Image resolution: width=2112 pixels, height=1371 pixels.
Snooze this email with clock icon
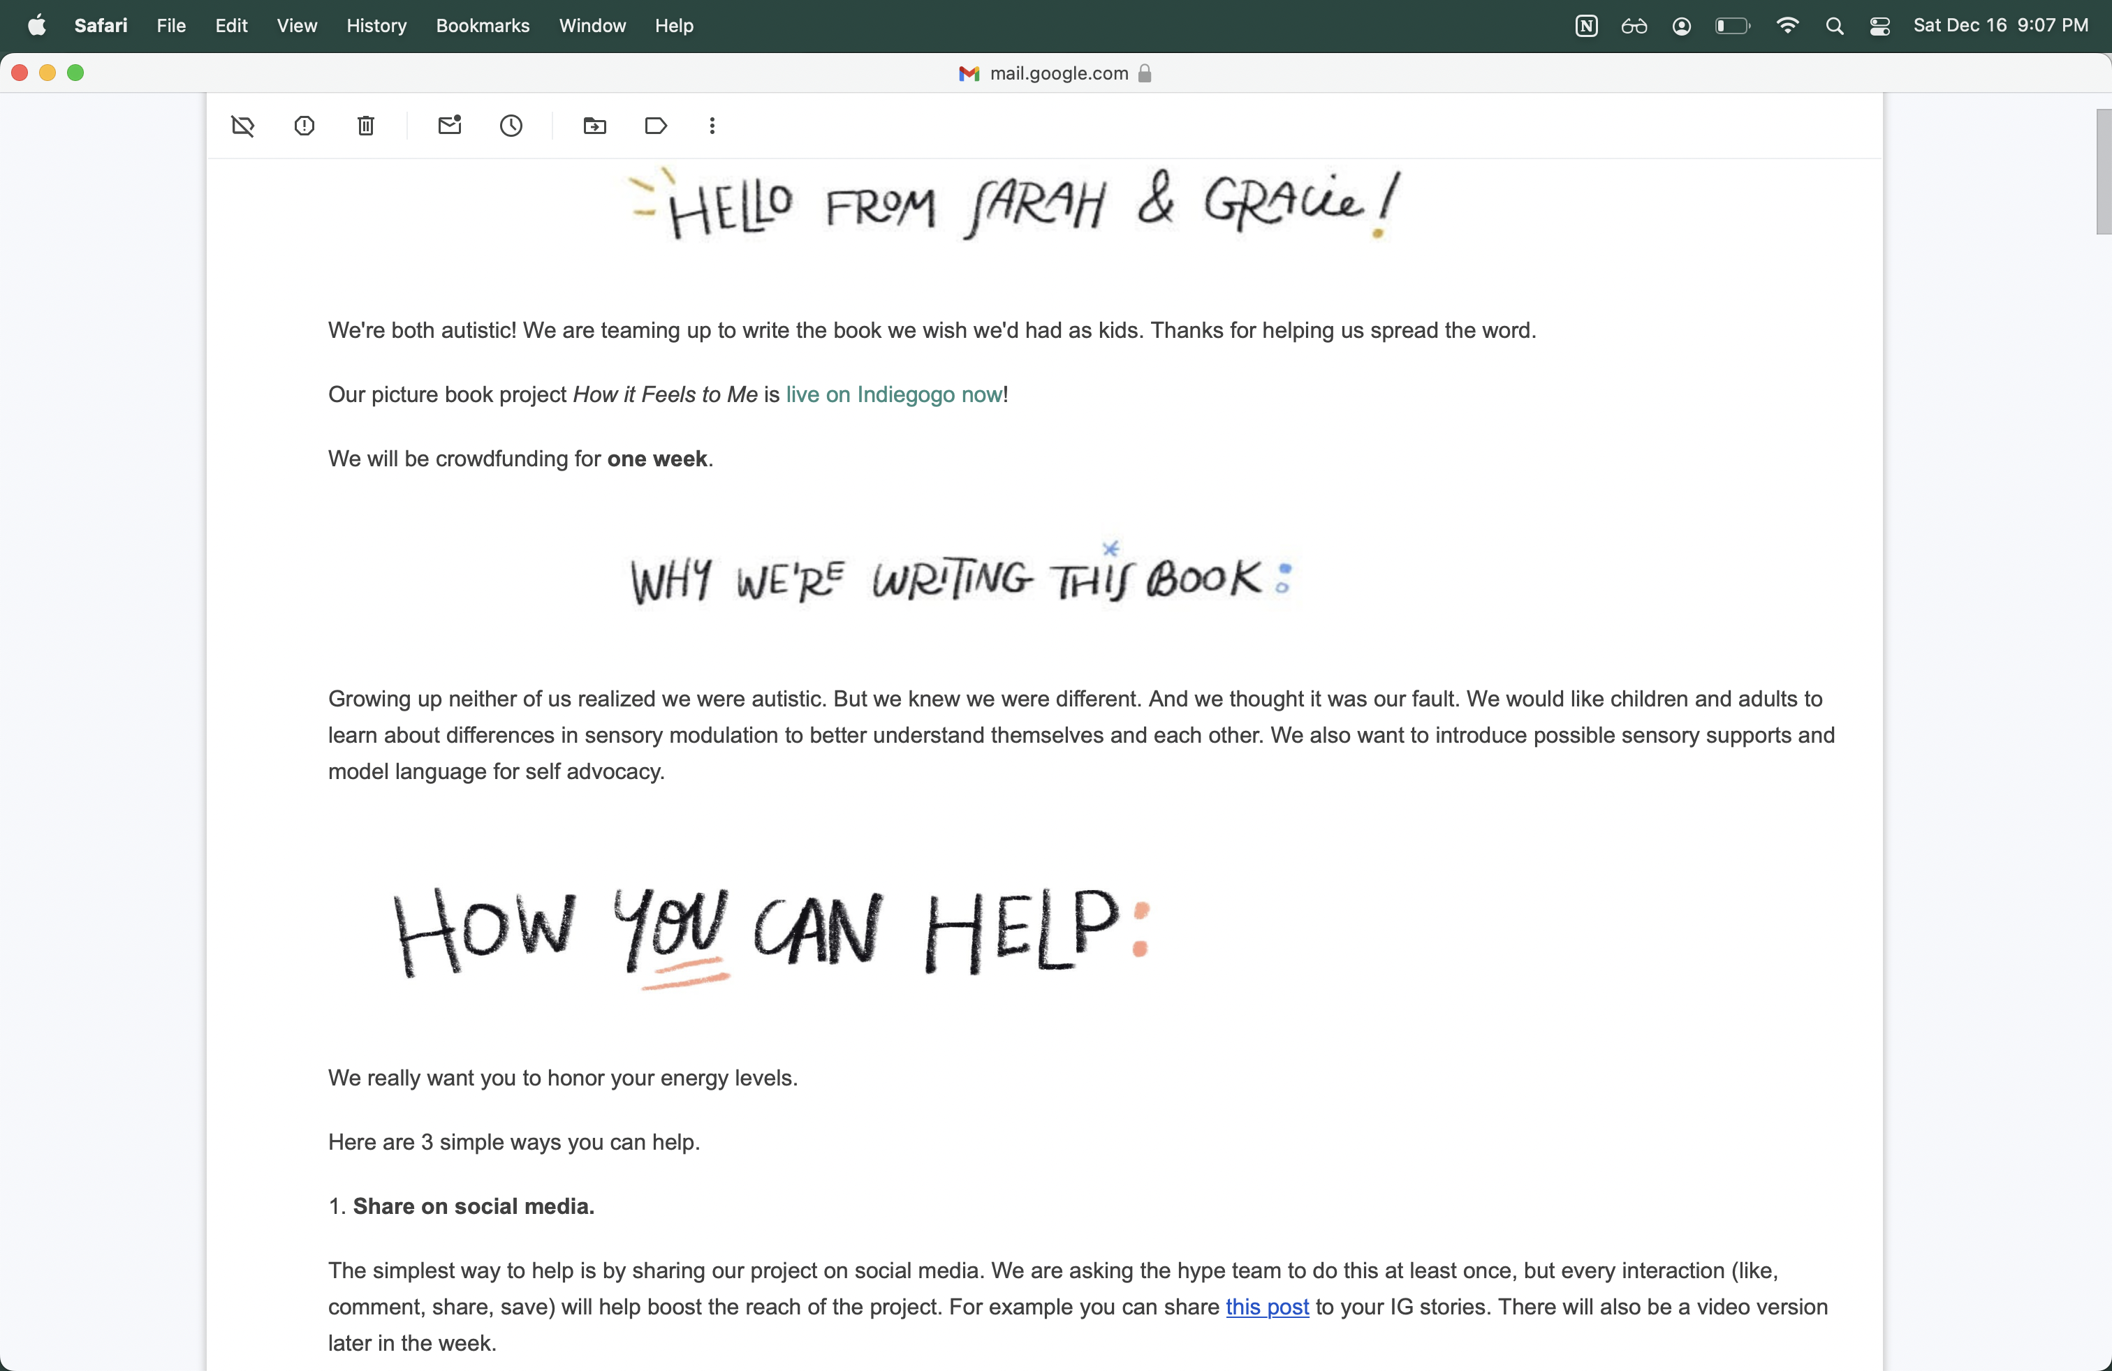(x=511, y=126)
